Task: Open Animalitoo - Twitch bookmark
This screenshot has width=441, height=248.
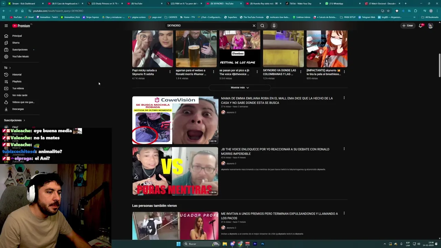Action: [x=47, y=17]
